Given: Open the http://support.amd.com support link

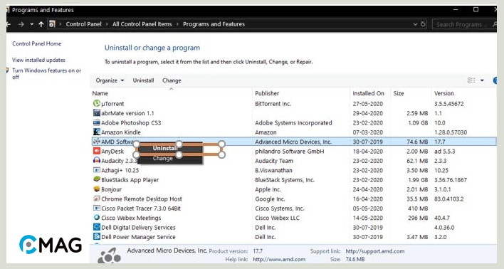Looking at the screenshot, I should point(374,251).
